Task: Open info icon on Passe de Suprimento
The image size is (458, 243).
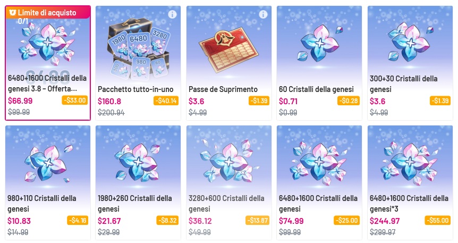Action: [x=263, y=14]
